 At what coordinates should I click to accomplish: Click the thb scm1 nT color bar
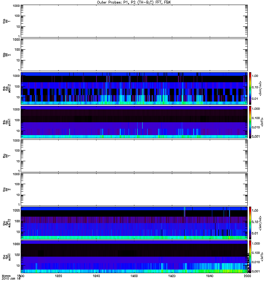[x=250, y=122]
